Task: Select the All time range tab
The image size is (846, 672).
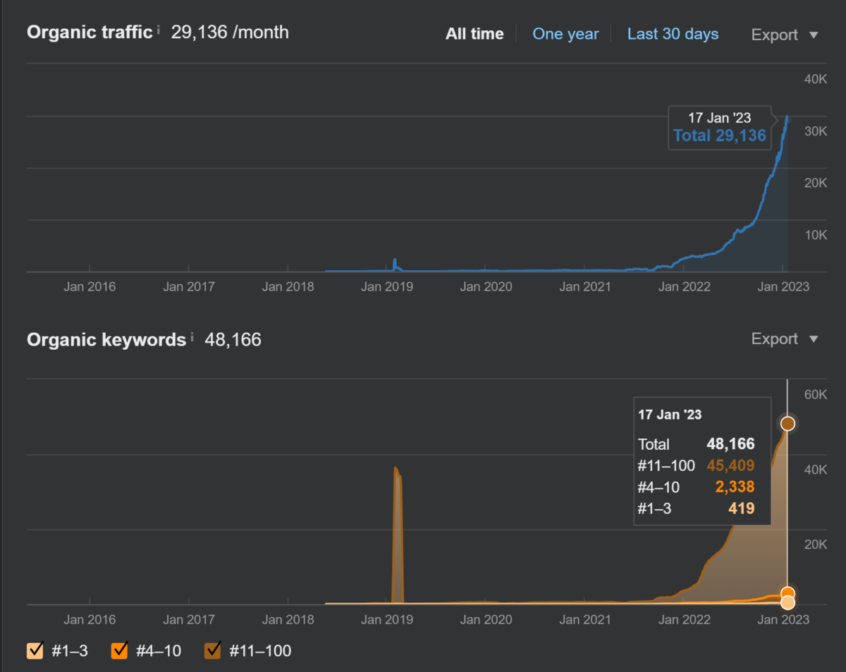Action: [x=474, y=34]
